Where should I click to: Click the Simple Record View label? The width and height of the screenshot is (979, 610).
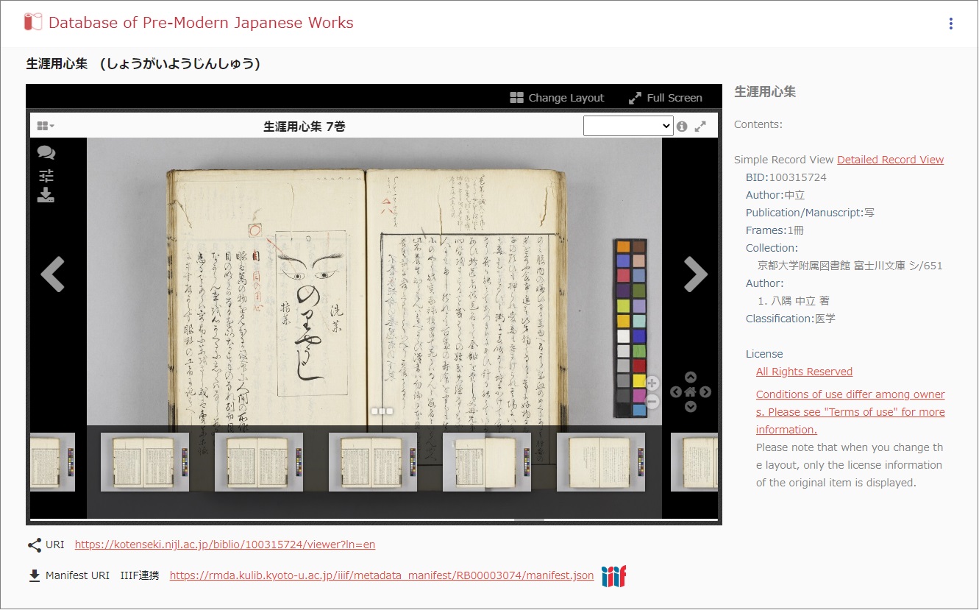[x=784, y=160]
